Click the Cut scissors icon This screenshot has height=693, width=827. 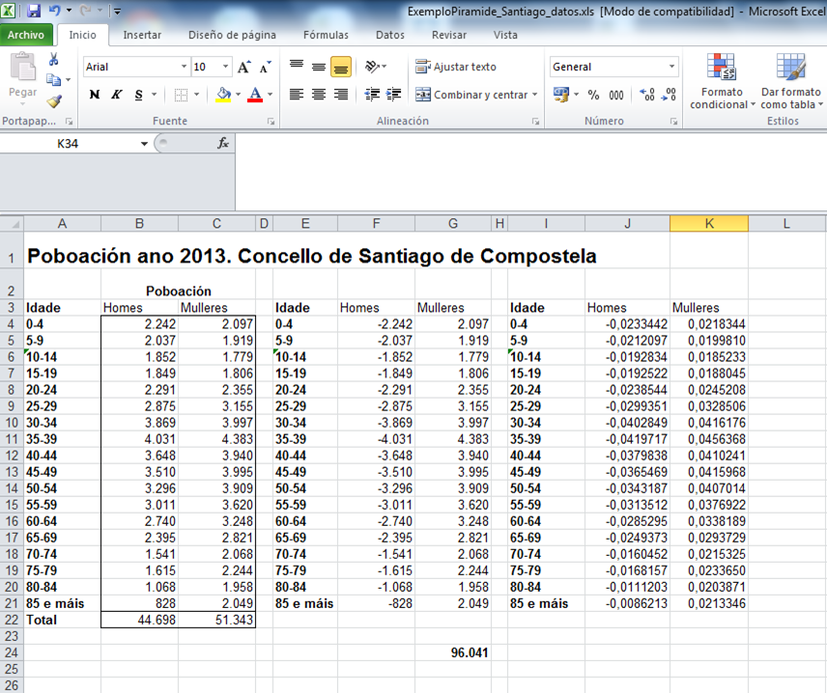click(x=55, y=60)
